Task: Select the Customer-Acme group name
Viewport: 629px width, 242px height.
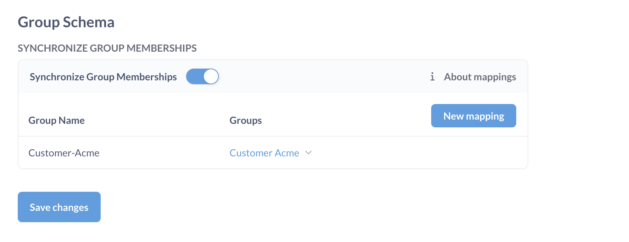Action: click(x=64, y=153)
